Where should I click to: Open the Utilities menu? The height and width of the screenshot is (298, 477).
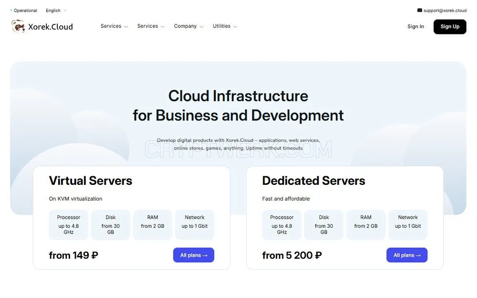click(225, 26)
